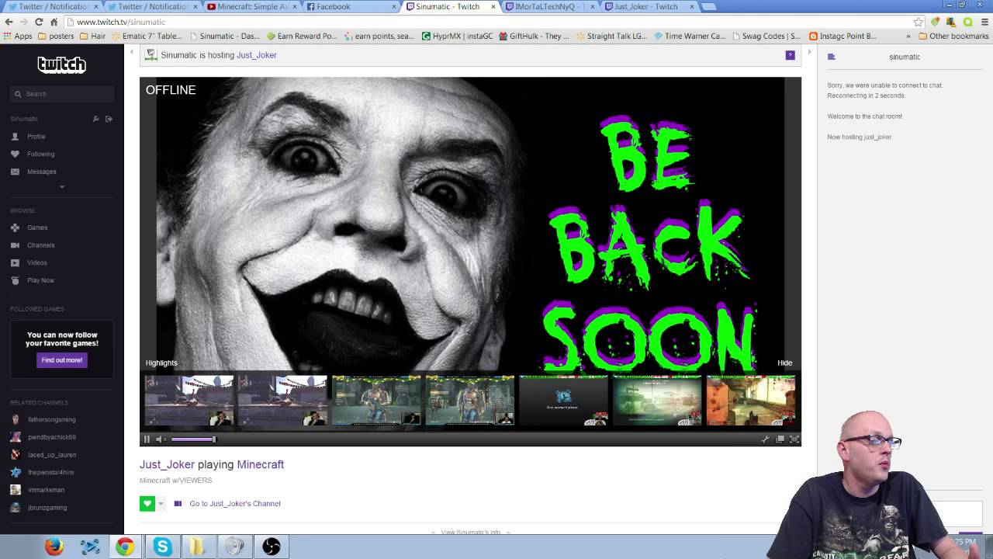The width and height of the screenshot is (993, 559).
Task: Go to Just_Joker's Channel link
Action: coord(235,504)
